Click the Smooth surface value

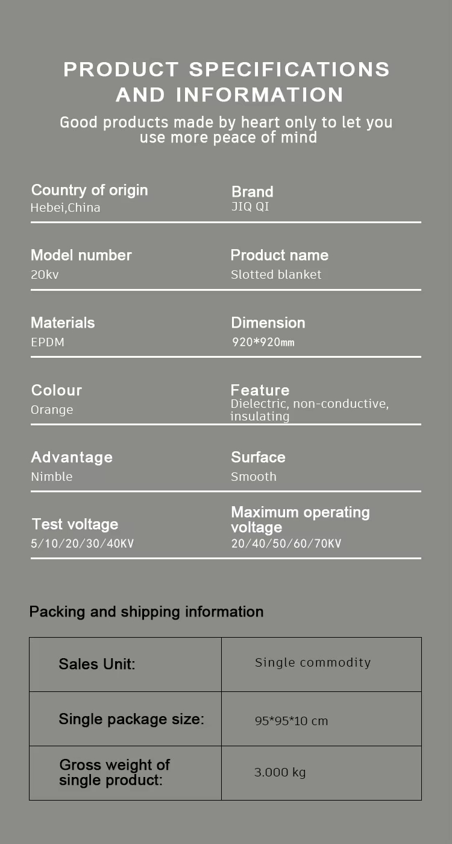(253, 477)
